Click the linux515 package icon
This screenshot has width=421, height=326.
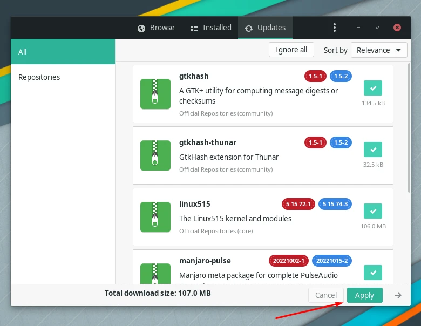(x=155, y=217)
